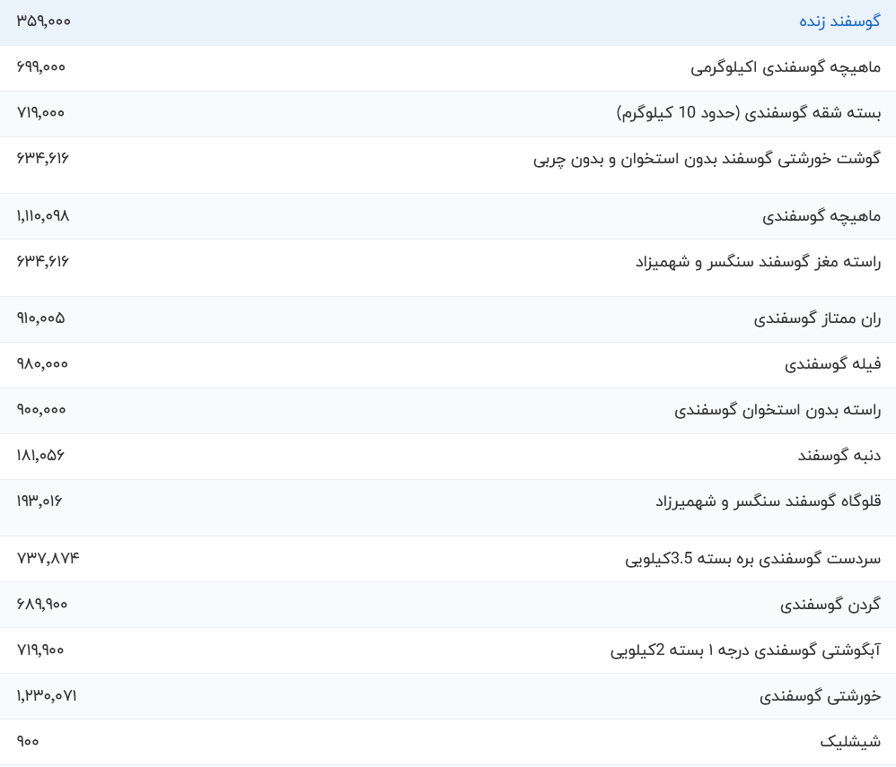Select گوشت خورشتی گوسفند بدون استخوان row
The height and width of the screenshot is (767, 896).
(x=707, y=159)
